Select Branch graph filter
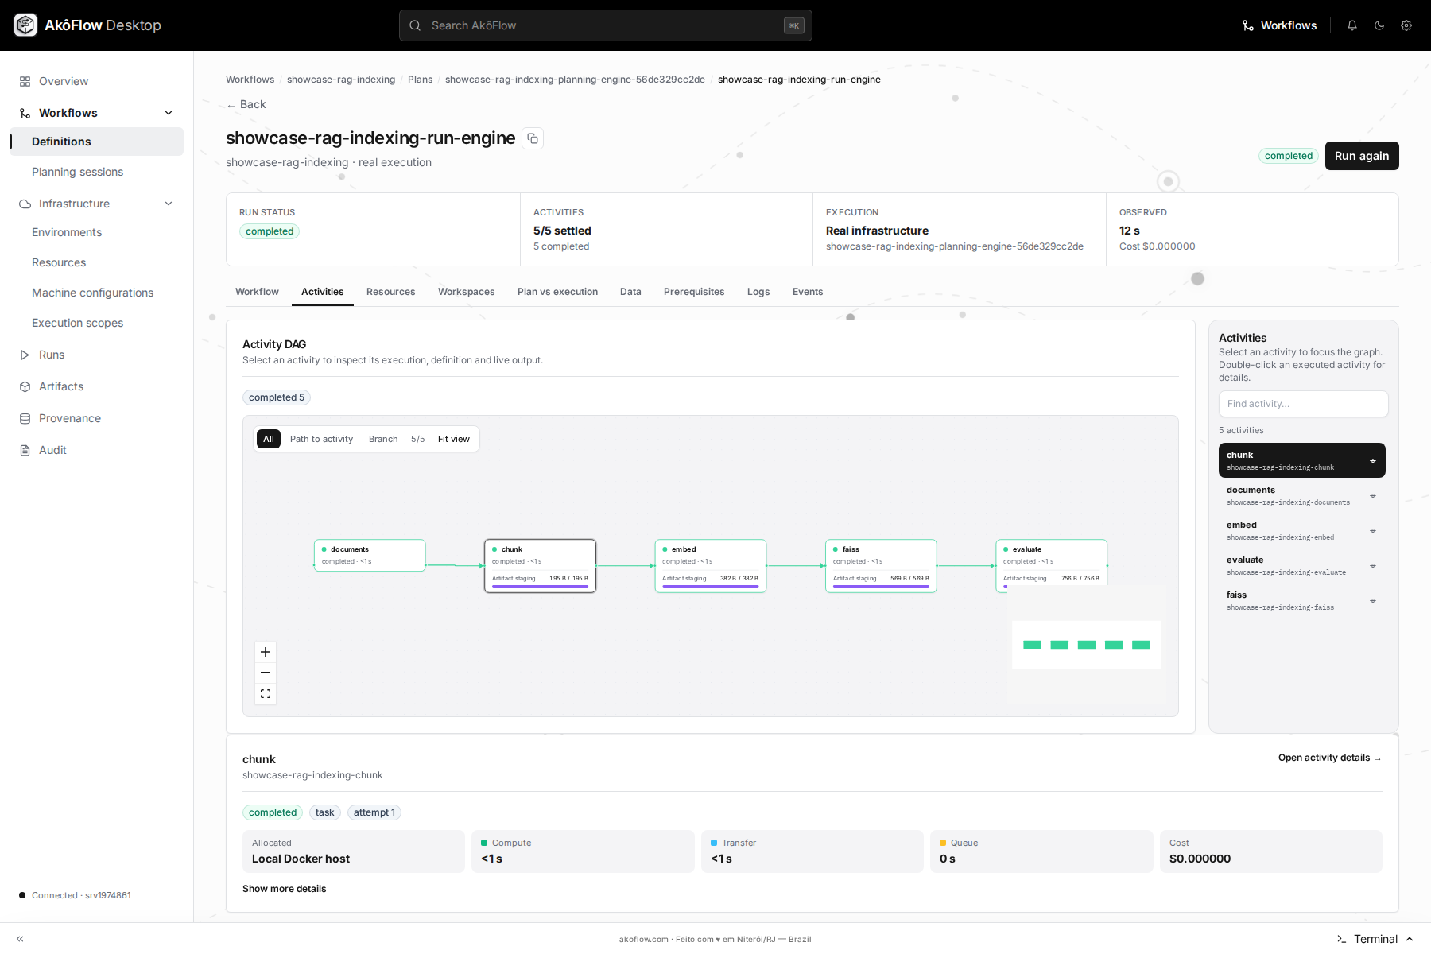 (383, 439)
